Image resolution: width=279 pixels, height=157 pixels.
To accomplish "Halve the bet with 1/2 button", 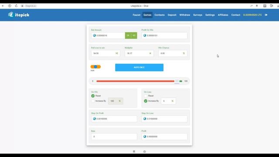I will coord(134,35).
